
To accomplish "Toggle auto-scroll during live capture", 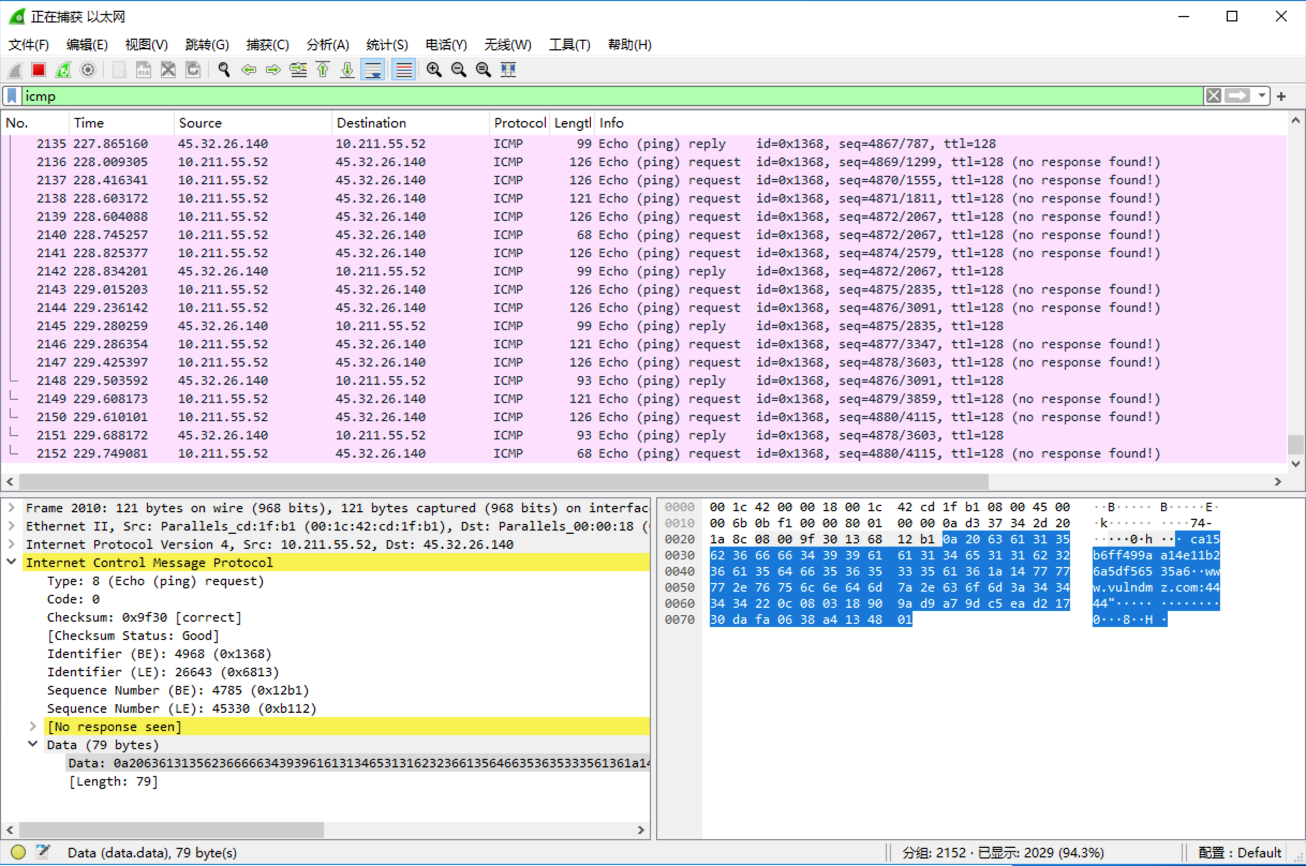I will (x=373, y=70).
